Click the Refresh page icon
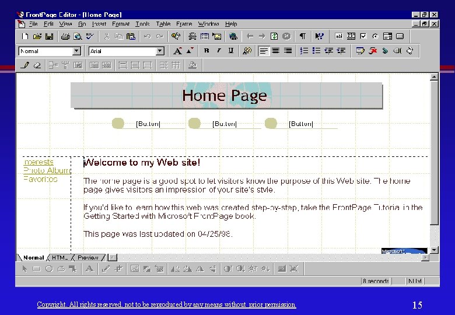This screenshot has height=315, width=455. pos(274,36)
